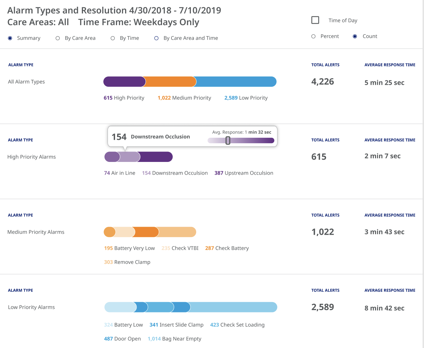
Task: Select the Count display option
Action: click(x=355, y=36)
